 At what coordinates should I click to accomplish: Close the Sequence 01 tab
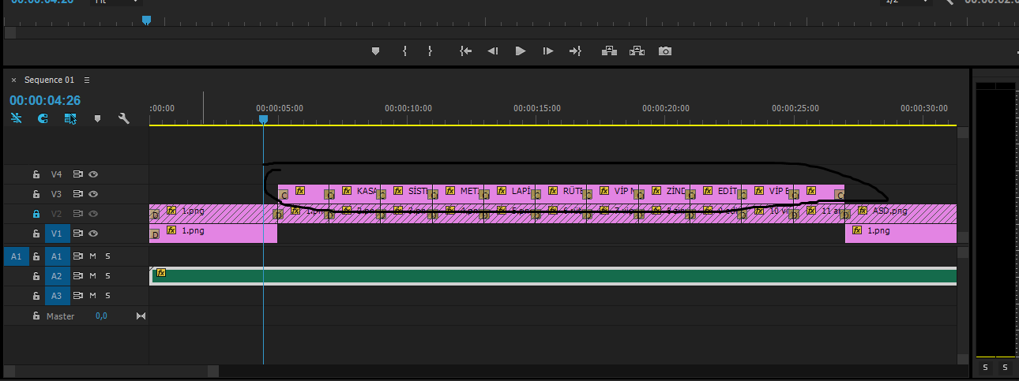coord(13,80)
